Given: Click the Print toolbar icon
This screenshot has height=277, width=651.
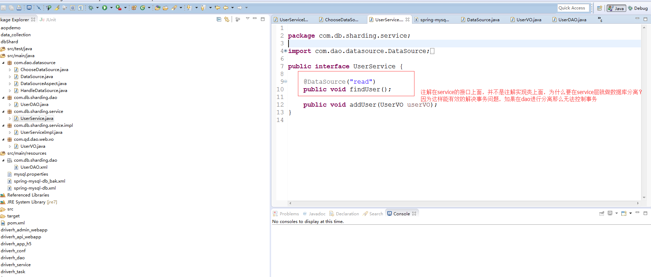Looking at the screenshot, I should [x=19, y=8].
